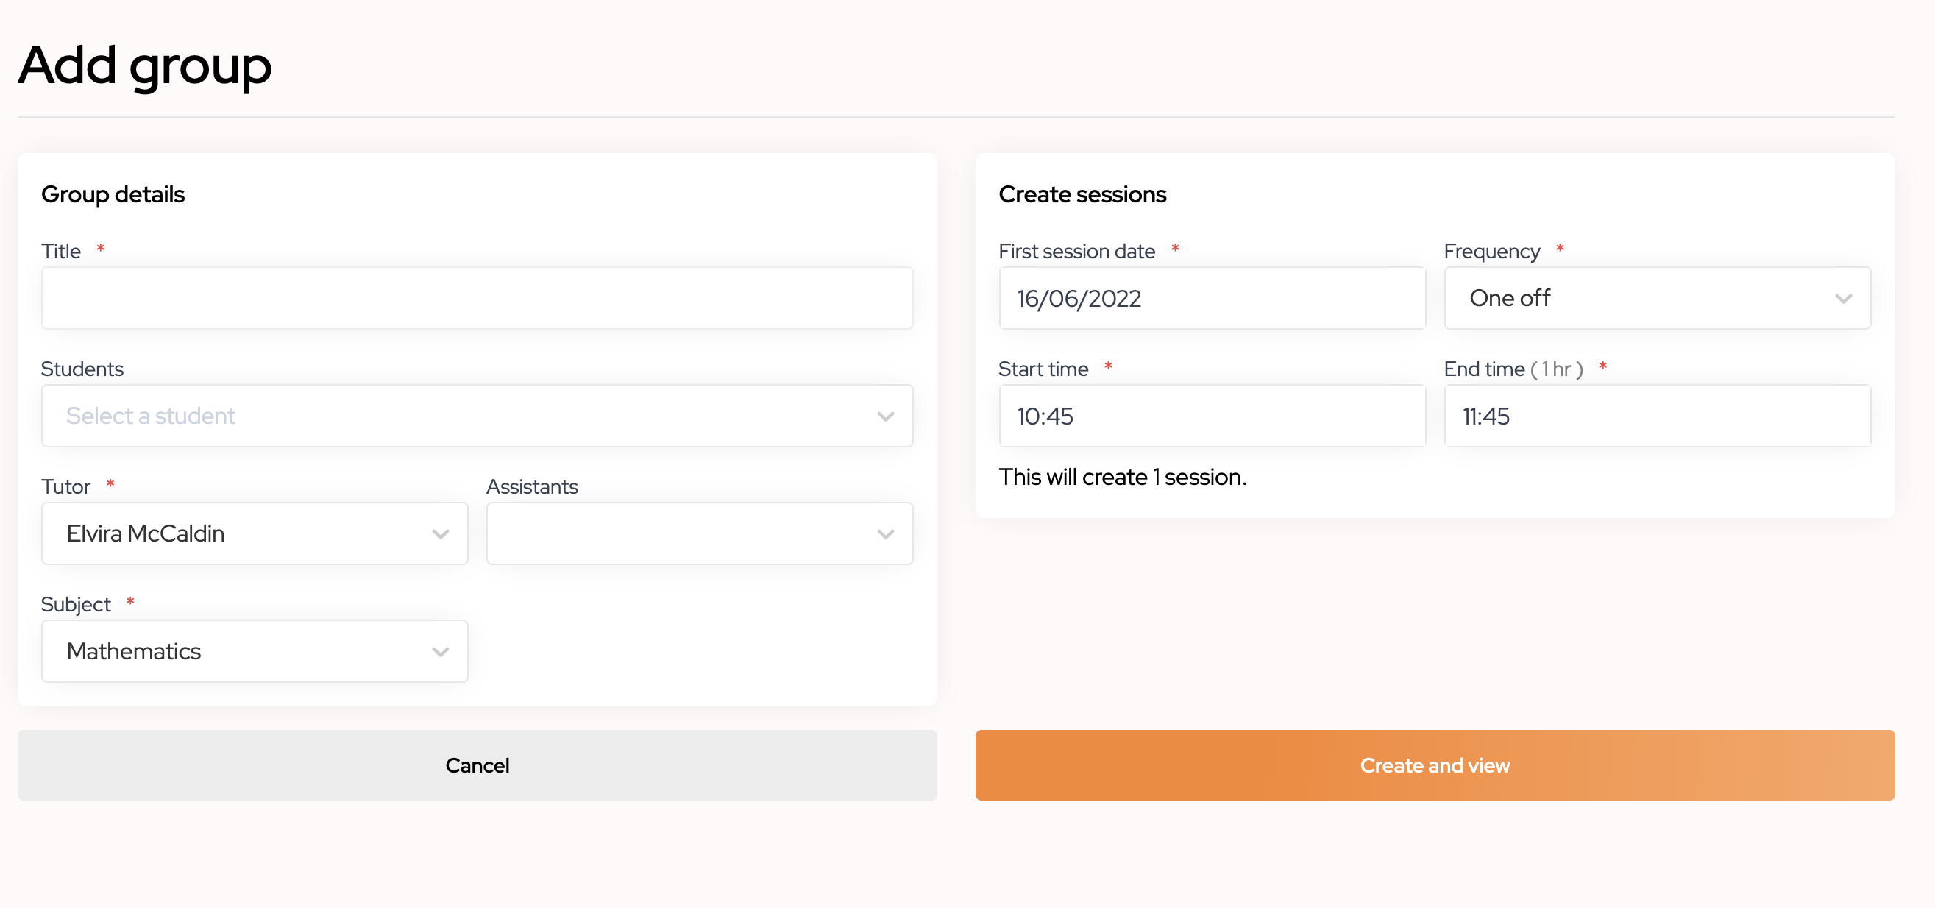Click the Create sessions heading
Viewport: 1935px width, 908px height.
(x=1082, y=194)
